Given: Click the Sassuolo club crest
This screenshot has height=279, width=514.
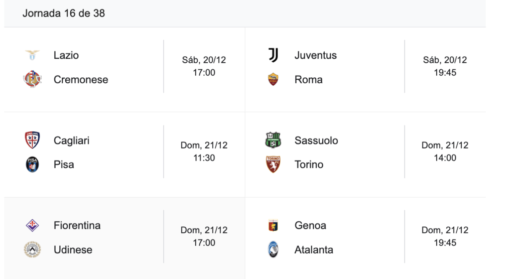Looking at the screenshot, I should (273, 141).
